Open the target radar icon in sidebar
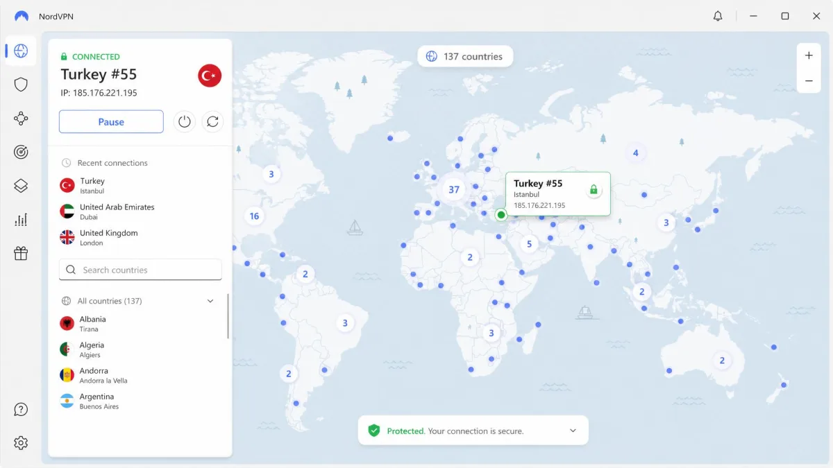The width and height of the screenshot is (833, 468). [x=21, y=152]
